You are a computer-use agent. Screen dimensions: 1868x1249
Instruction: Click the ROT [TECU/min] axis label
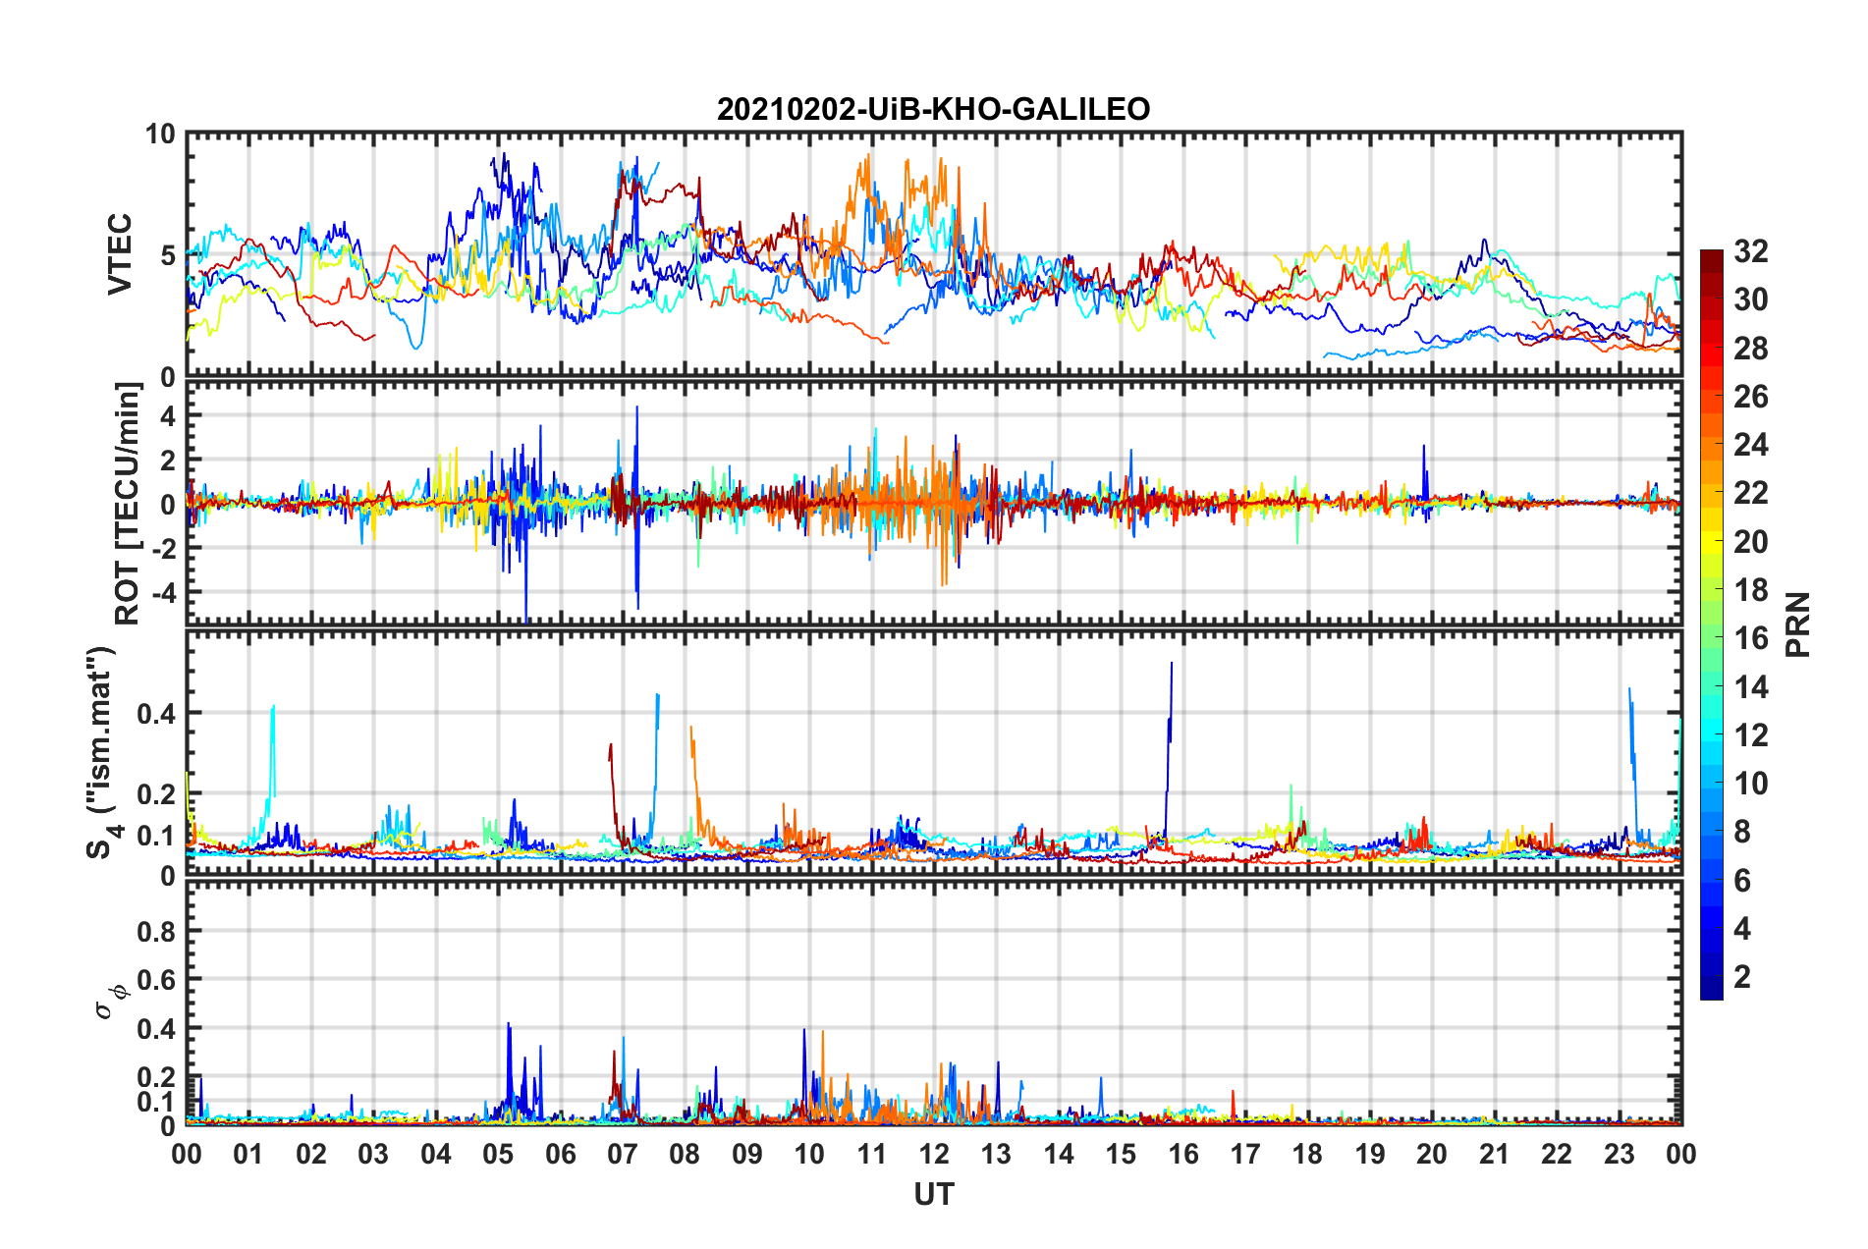[x=128, y=504]
